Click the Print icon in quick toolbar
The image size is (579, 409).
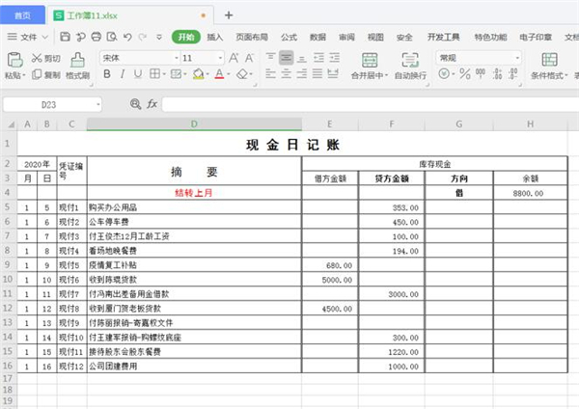(x=96, y=37)
